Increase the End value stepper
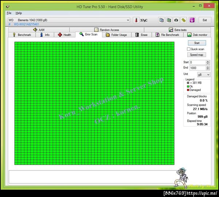 [x=208, y=67]
